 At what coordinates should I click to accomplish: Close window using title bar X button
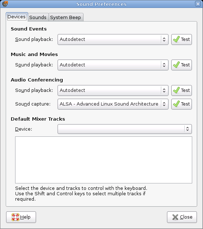(x=198, y=4)
